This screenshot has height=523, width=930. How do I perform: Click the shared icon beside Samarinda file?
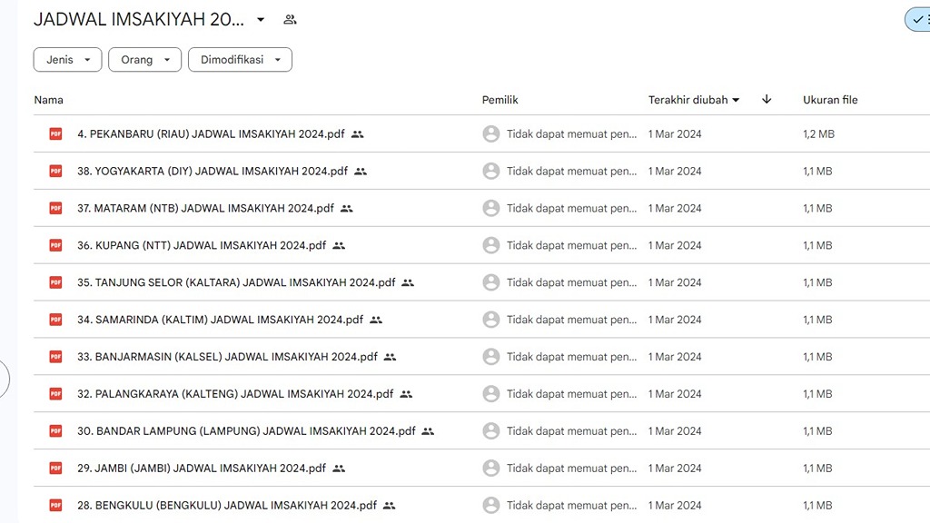tap(376, 321)
